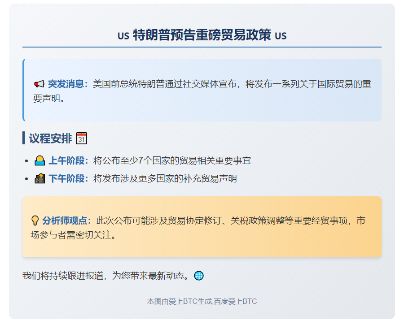Click text 将公布至少7个国家的贸易相关重要事宜
Viewport: 404px width, 333px height.
point(172,160)
